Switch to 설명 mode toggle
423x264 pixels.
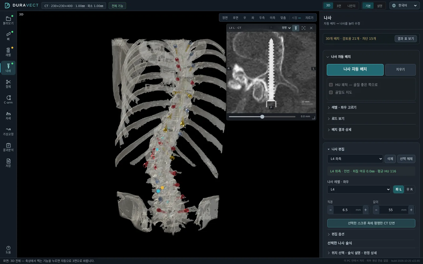(380, 6)
